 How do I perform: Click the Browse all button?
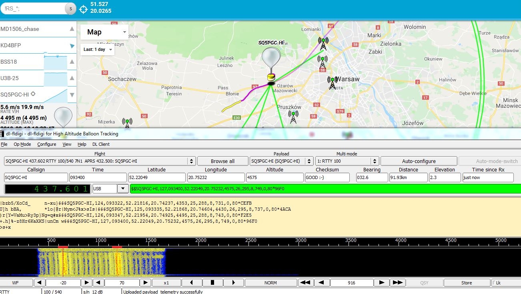222,161
